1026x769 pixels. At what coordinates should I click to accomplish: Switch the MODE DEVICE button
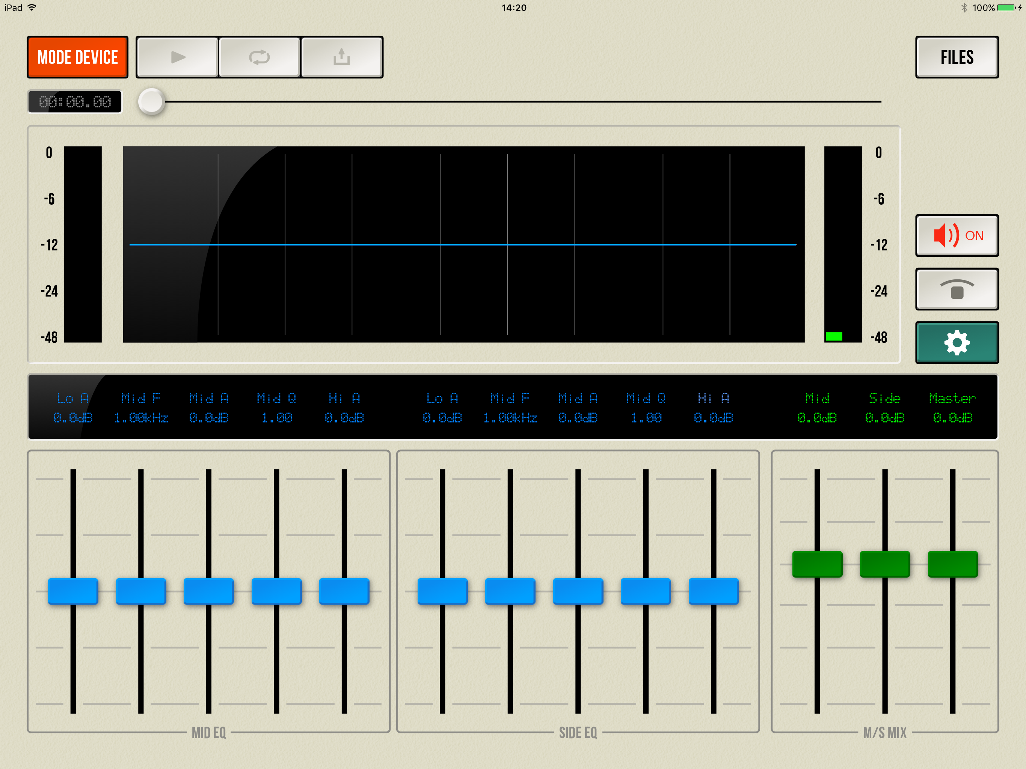pos(77,57)
